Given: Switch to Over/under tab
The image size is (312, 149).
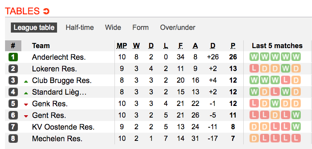Looking at the screenshot, I should tap(178, 28).
